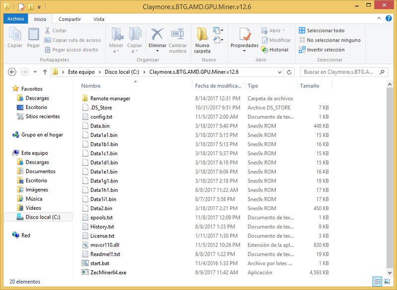Open the Abrir dropdown in ribbon

(x=283, y=31)
